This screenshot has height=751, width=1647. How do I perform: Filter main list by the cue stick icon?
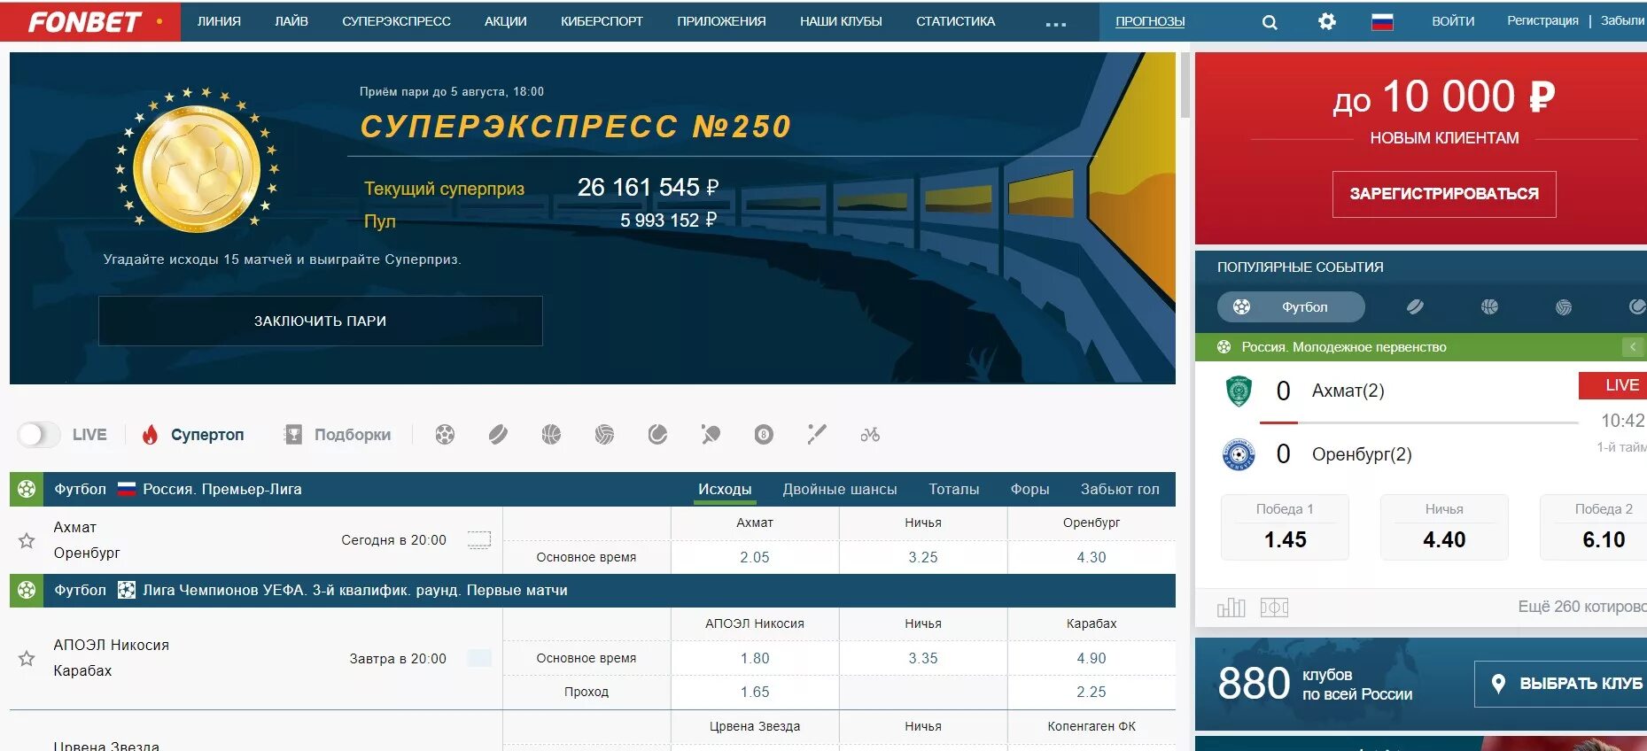click(x=817, y=435)
